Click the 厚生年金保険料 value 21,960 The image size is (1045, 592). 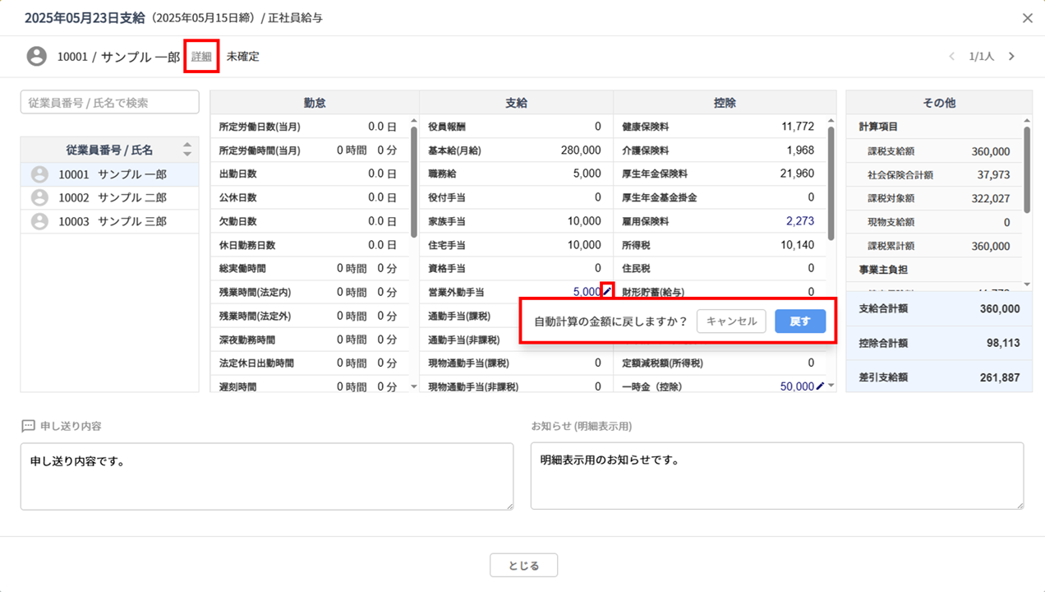pos(799,173)
